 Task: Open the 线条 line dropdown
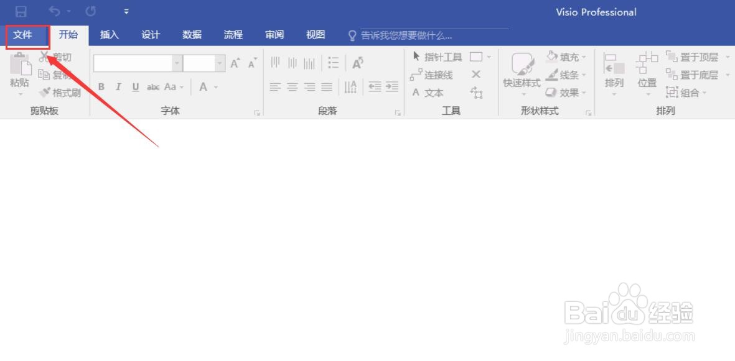[x=566, y=75]
